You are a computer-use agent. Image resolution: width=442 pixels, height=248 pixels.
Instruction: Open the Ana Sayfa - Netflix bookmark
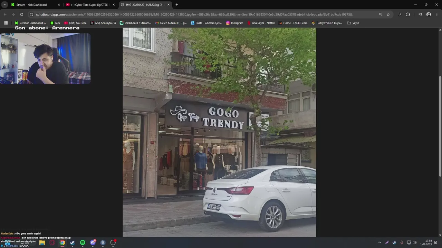pos(261,23)
